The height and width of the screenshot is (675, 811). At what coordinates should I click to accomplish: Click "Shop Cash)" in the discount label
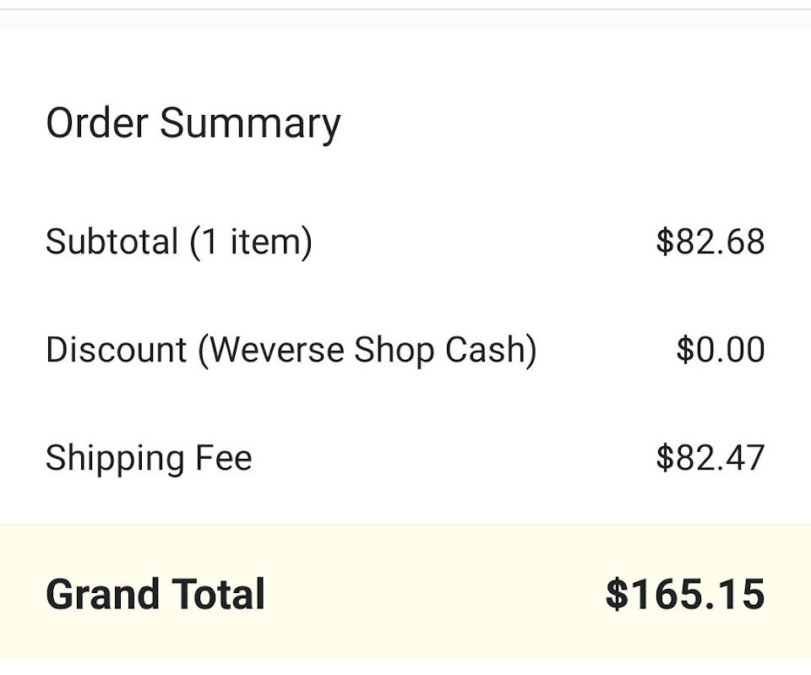click(x=445, y=350)
